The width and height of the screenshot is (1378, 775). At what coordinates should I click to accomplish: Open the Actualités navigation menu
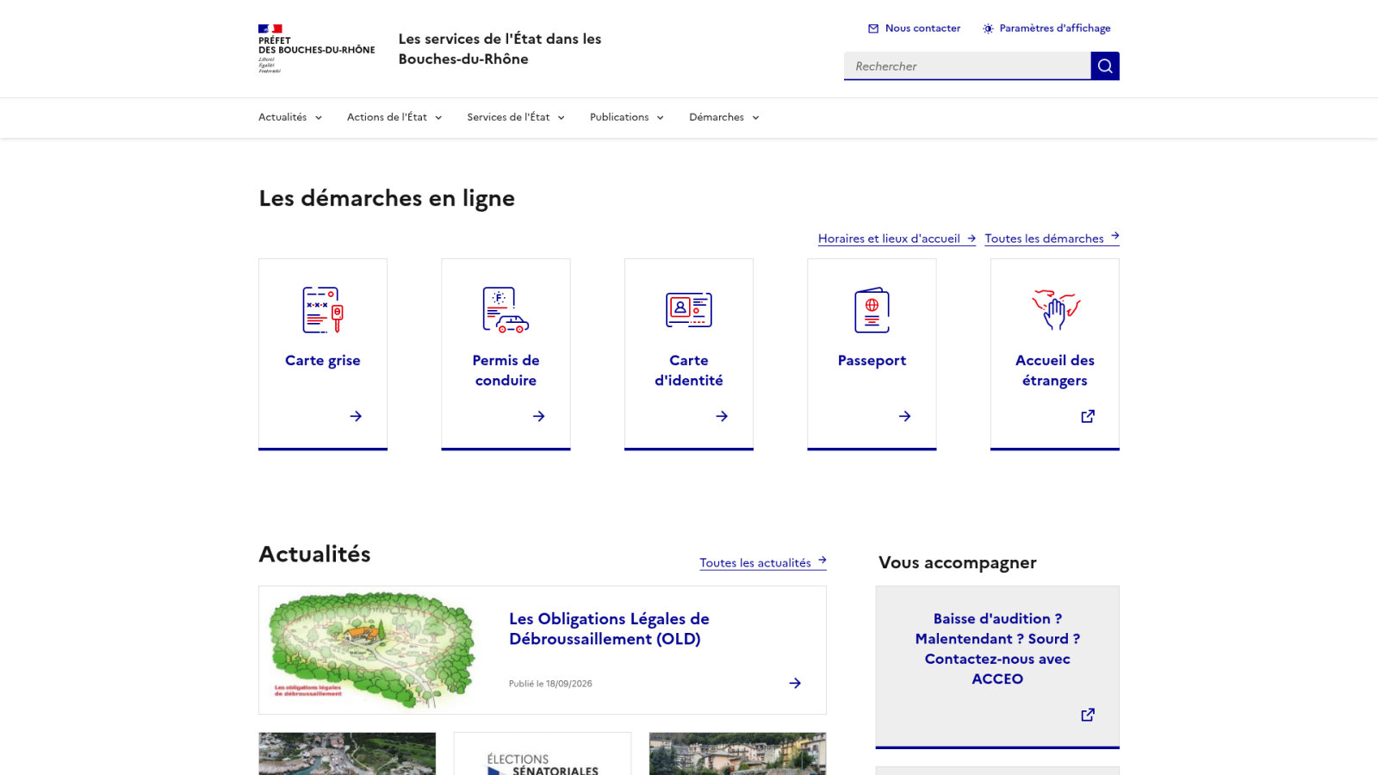click(290, 117)
